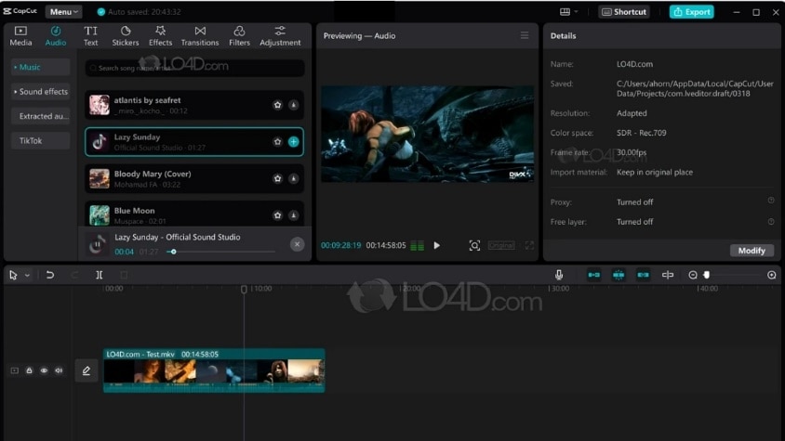Pause the Lazy Sunday audio preview

[97, 244]
